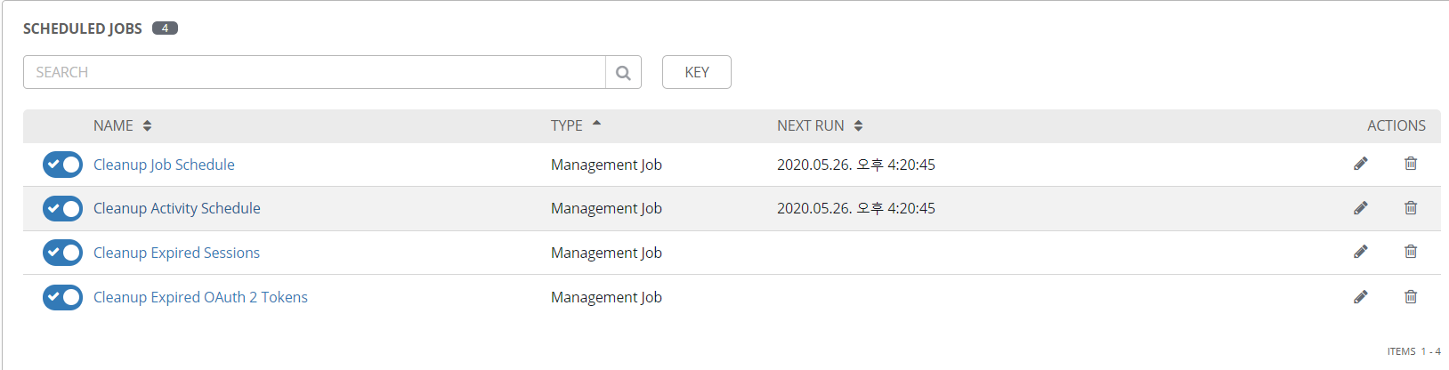Disable the Cleanup Activity Schedule switch

(62, 208)
